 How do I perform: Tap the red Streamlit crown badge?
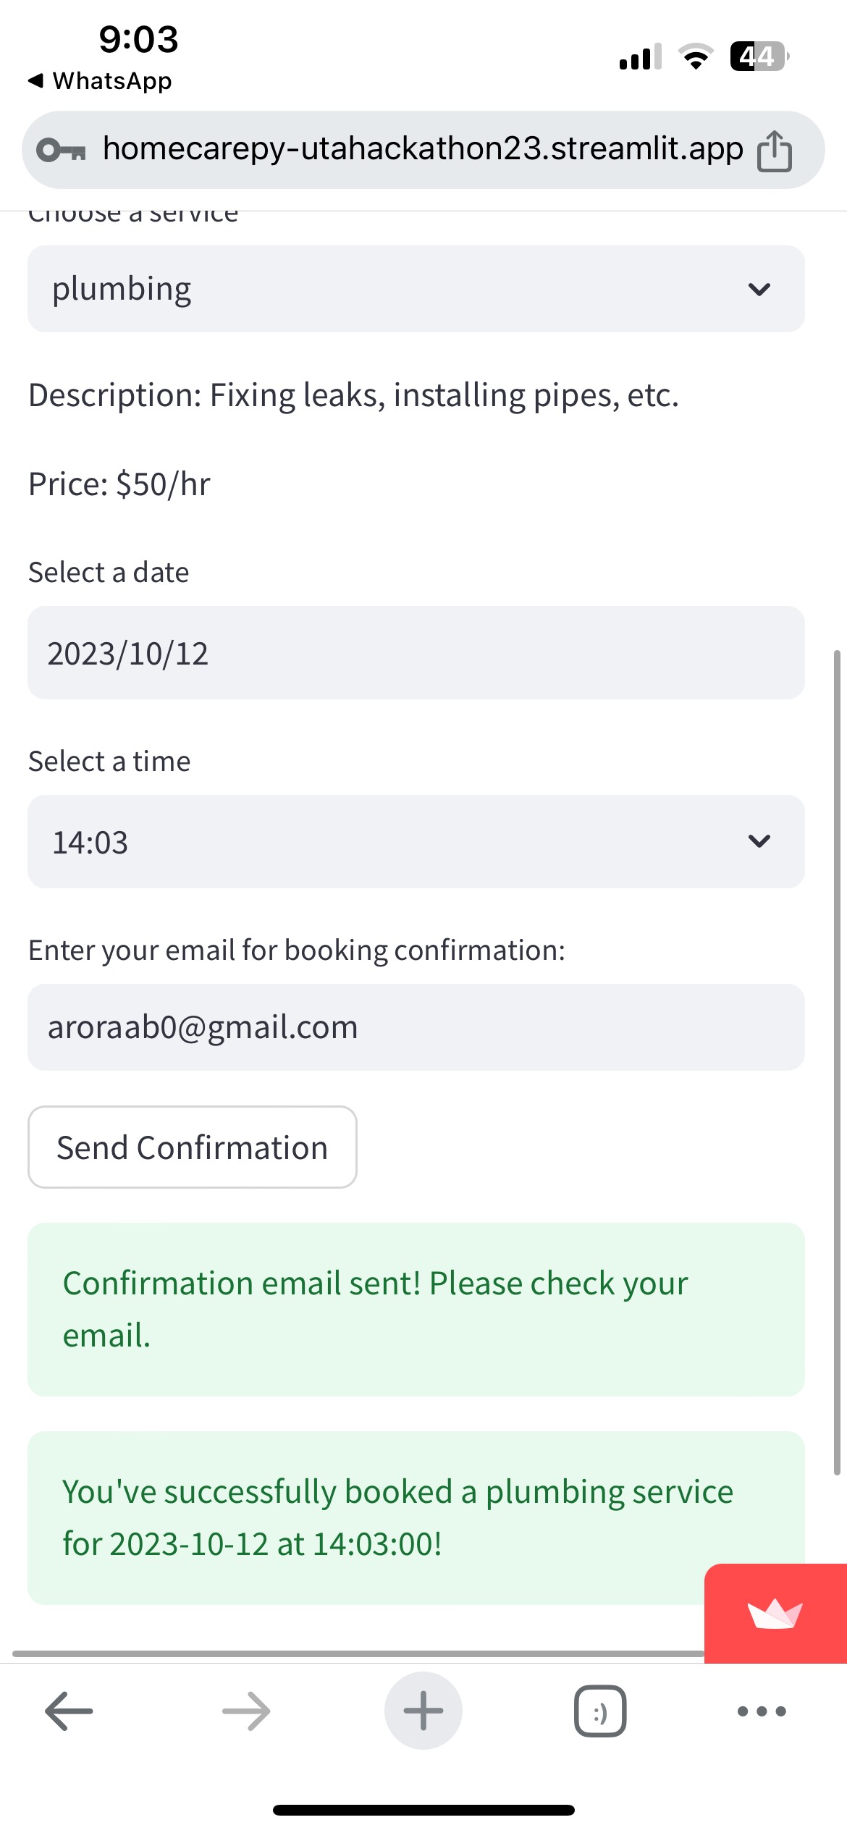coord(775,1614)
